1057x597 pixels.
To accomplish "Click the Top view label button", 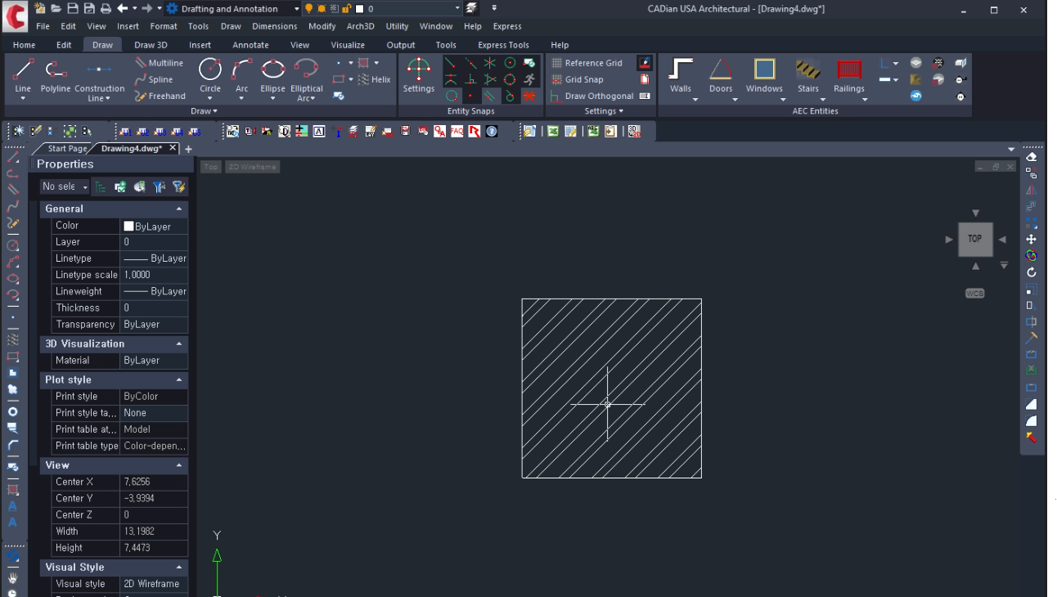I will (x=211, y=167).
